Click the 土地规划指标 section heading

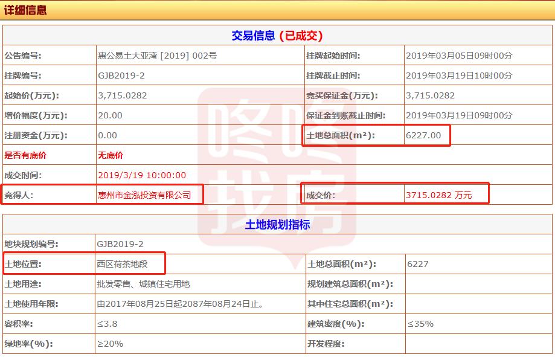pos(278,225)
